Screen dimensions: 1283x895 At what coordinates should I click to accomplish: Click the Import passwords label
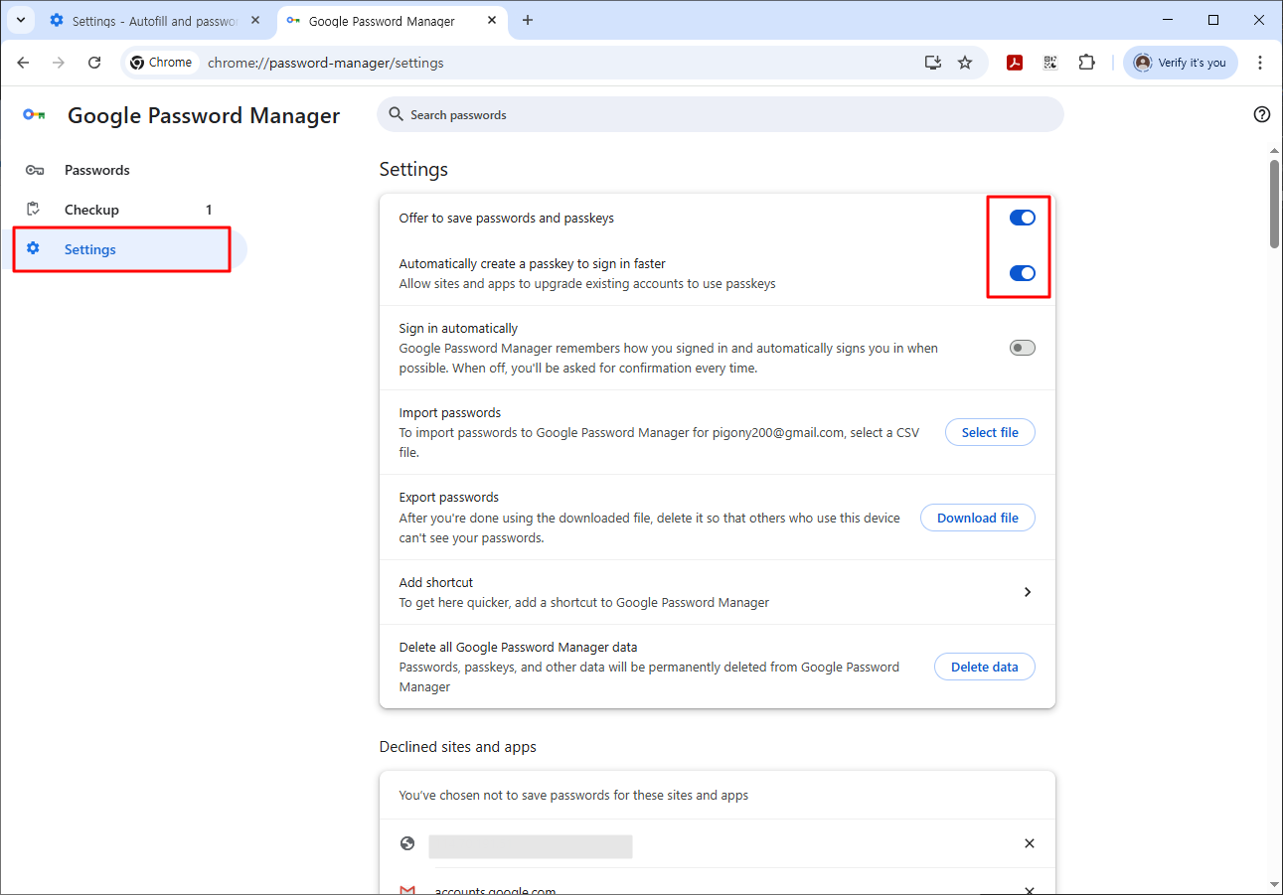[449, 412]
